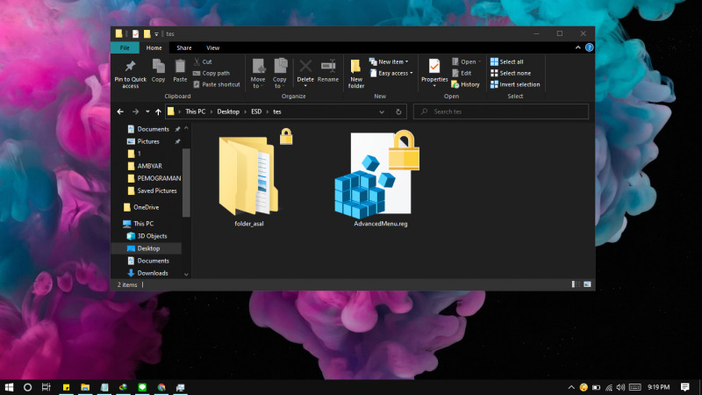702x395 pixels.
Task: Collapse the ribbon with the chevron
Action: [578, 47]
